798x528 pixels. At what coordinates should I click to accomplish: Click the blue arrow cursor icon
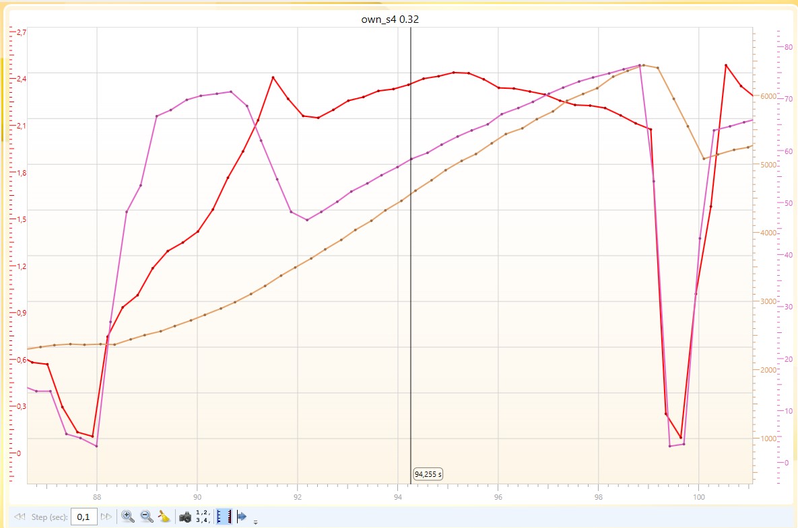point(242,517)
